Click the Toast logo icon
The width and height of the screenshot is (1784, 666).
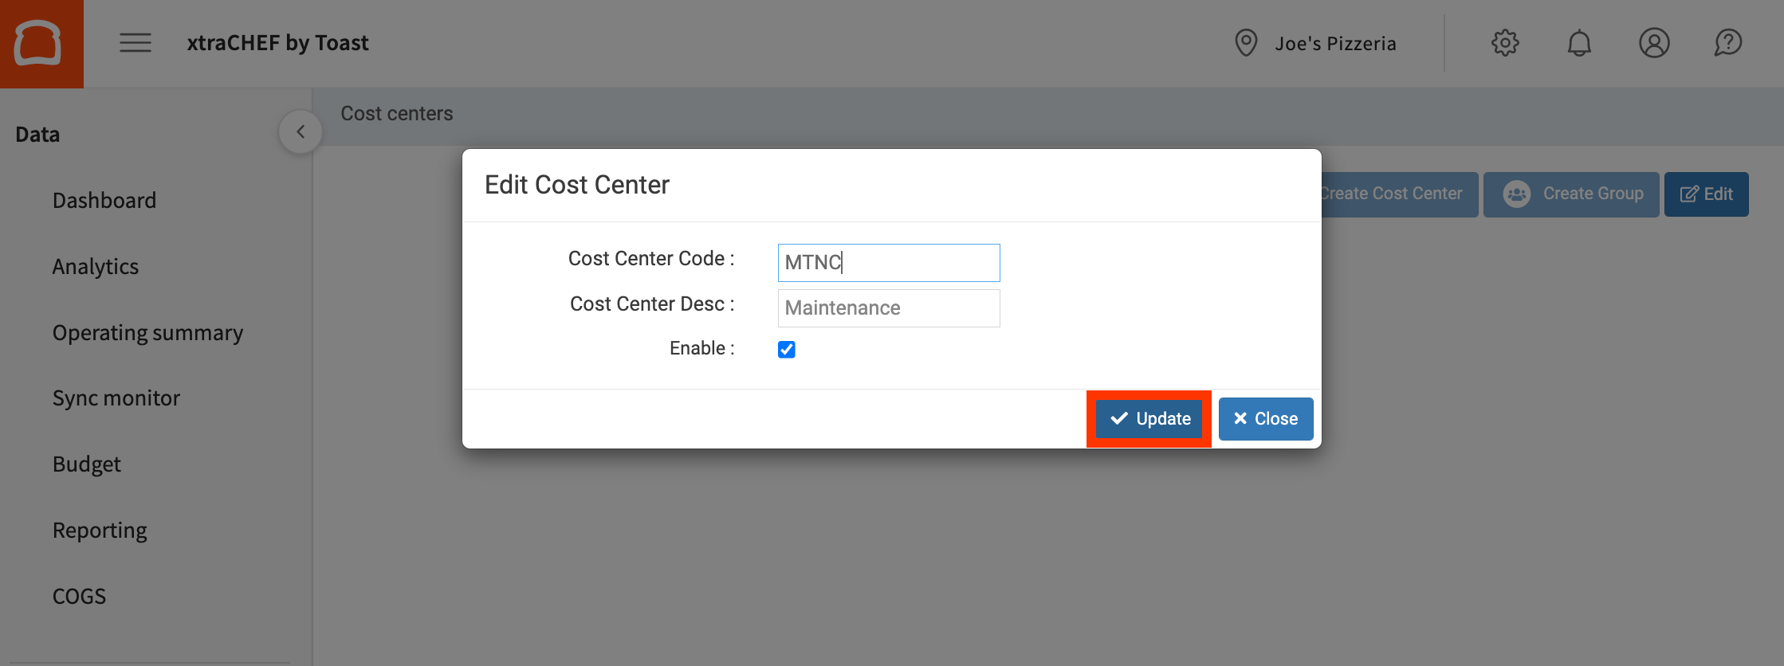[38, 43]
